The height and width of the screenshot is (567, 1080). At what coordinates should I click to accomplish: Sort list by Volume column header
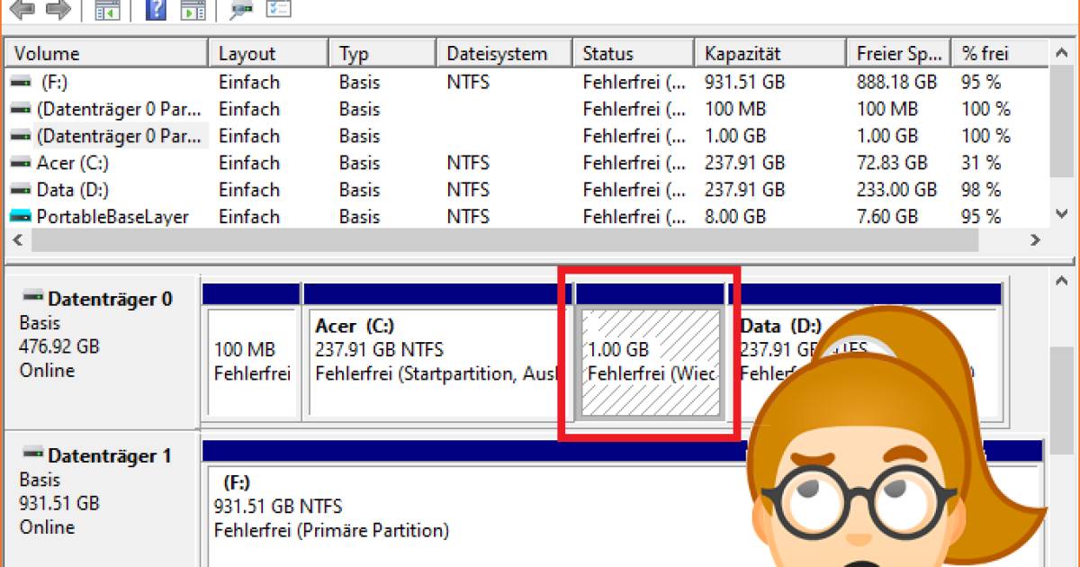pos(106,54)
